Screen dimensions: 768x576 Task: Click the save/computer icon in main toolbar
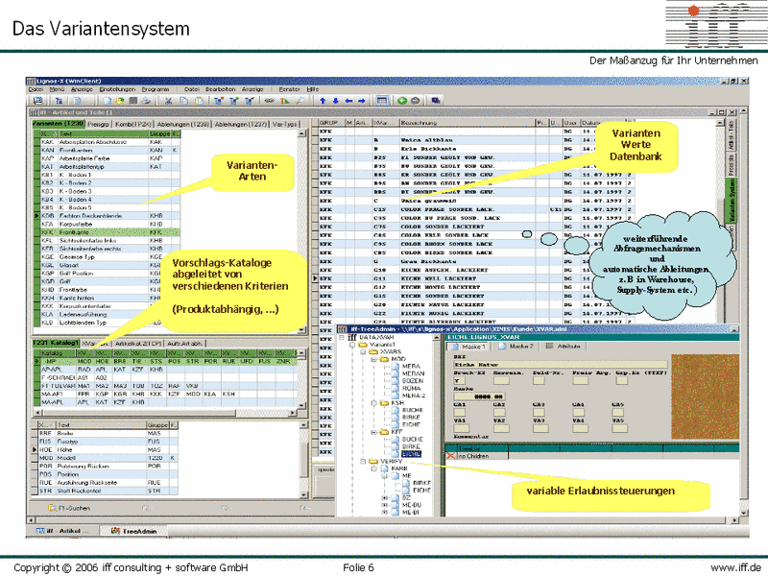tap(37, 101)
